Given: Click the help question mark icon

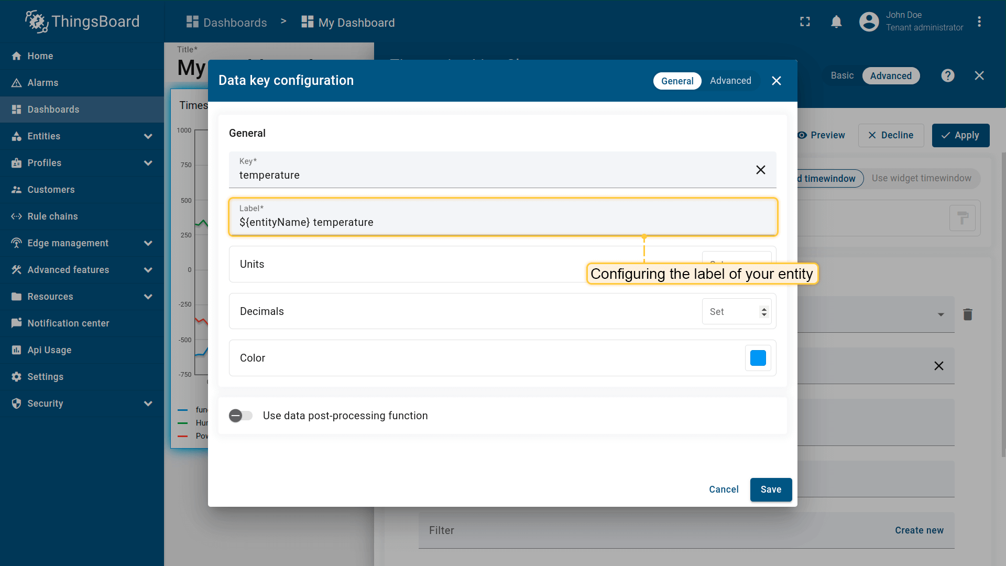Looking at the screenshot, I should click(947, 75).
